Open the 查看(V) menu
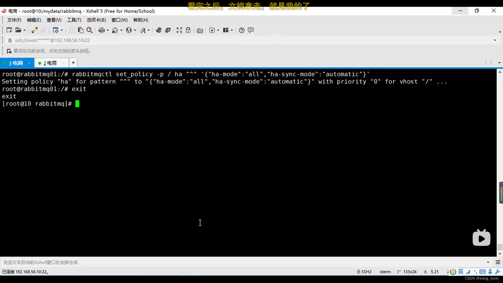The width and height of the screenshot is (503, 283). [54, 20]
